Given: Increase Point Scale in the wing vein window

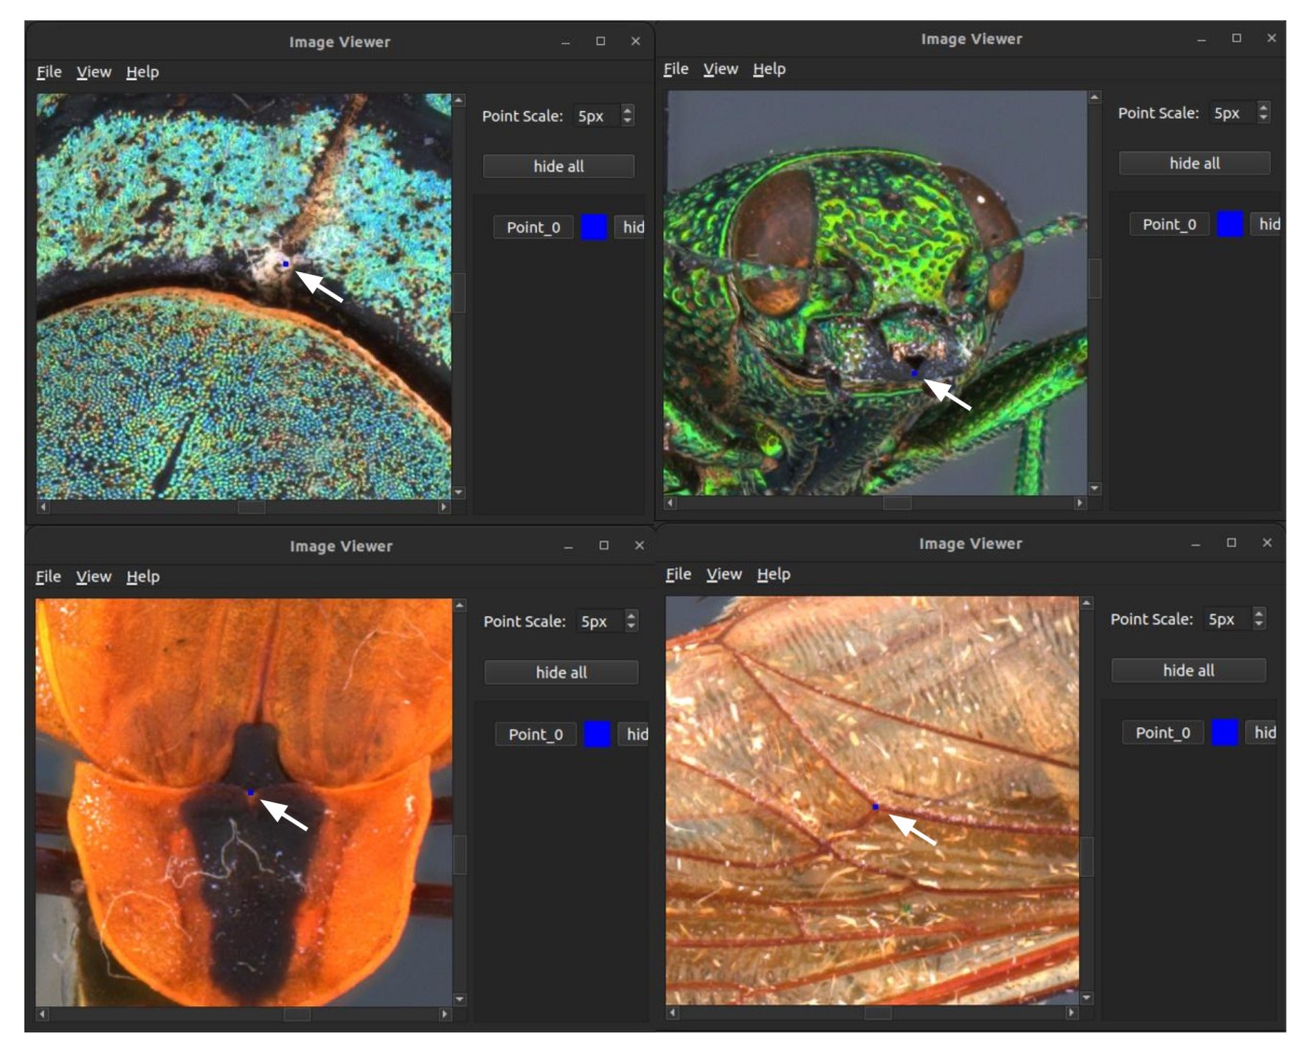Looking at the screenshot, I should (x=1259, y=613).
